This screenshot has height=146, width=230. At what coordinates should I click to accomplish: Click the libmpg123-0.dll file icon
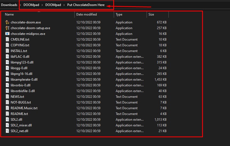point(7,62)
